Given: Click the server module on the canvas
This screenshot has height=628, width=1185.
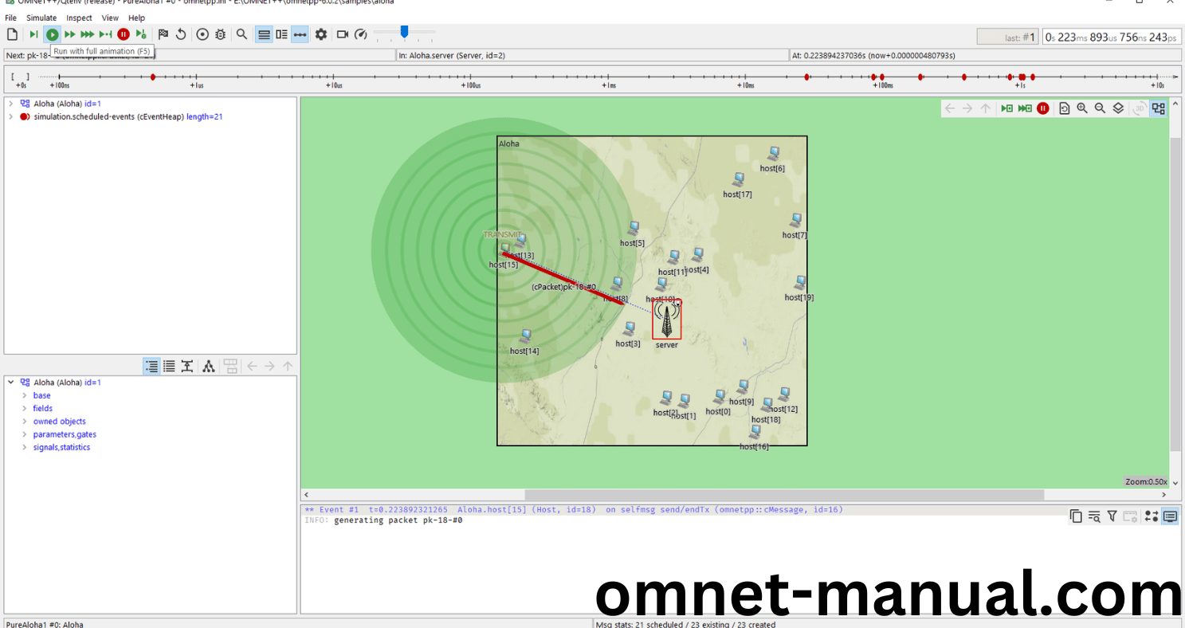Looking at the screenshot, I should (x=667, y=320).
